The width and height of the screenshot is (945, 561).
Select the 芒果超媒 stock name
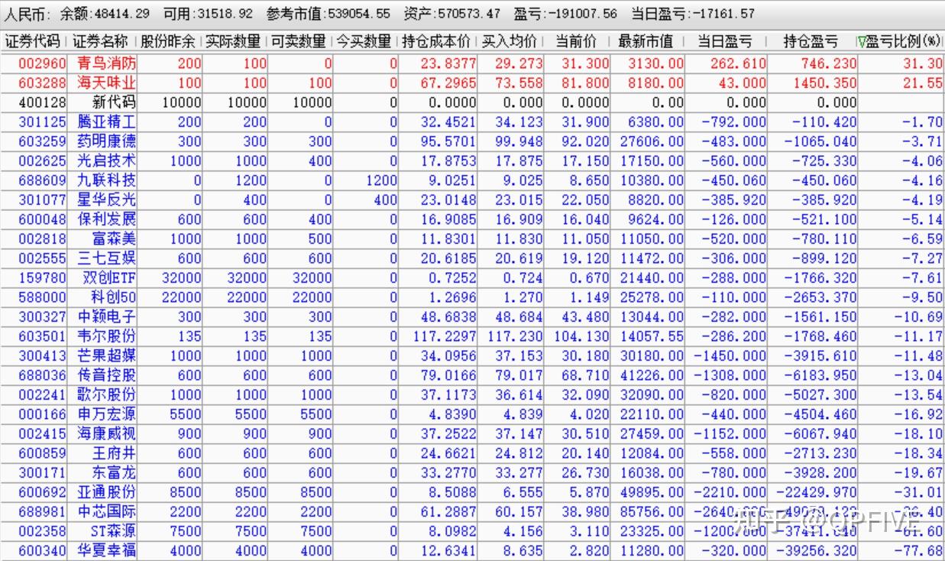107,355
